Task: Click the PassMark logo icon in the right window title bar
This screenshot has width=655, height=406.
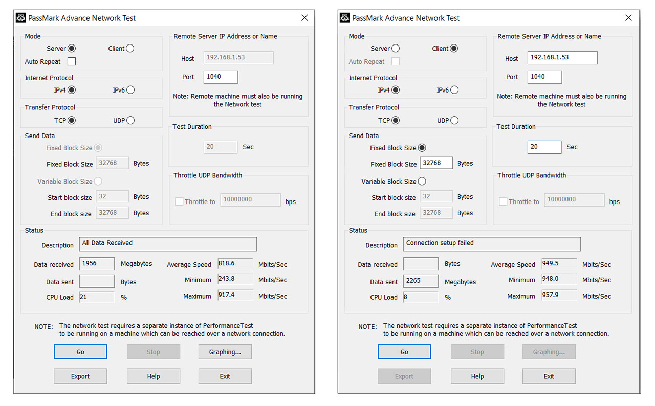Action: tap(345, 18)
